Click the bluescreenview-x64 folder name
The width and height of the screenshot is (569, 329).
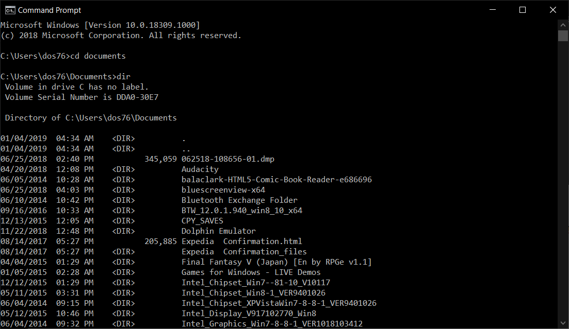pos(223,190)
